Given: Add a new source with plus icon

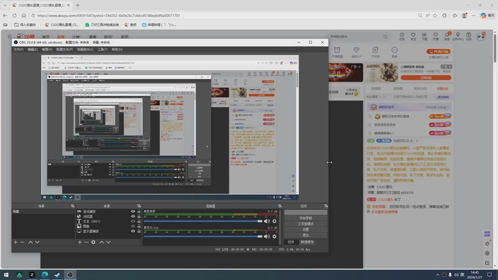Looking at the screenshot, I should click(x=80, y=242).
